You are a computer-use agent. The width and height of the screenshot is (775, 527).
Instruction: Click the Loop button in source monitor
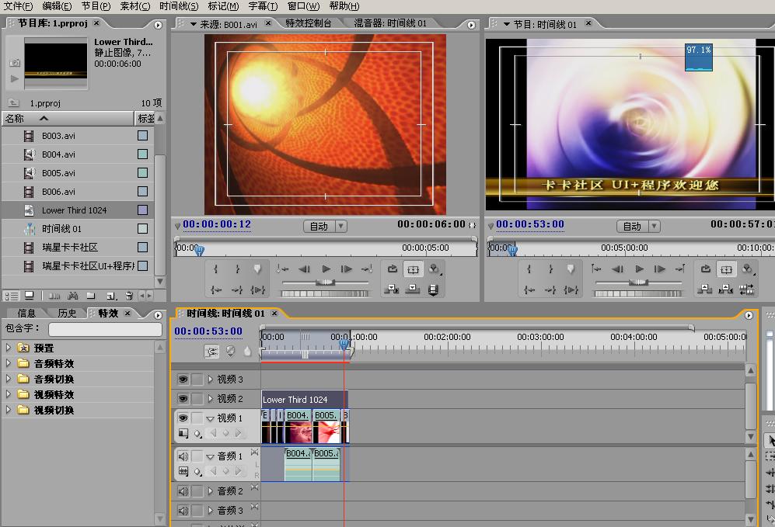393,269
